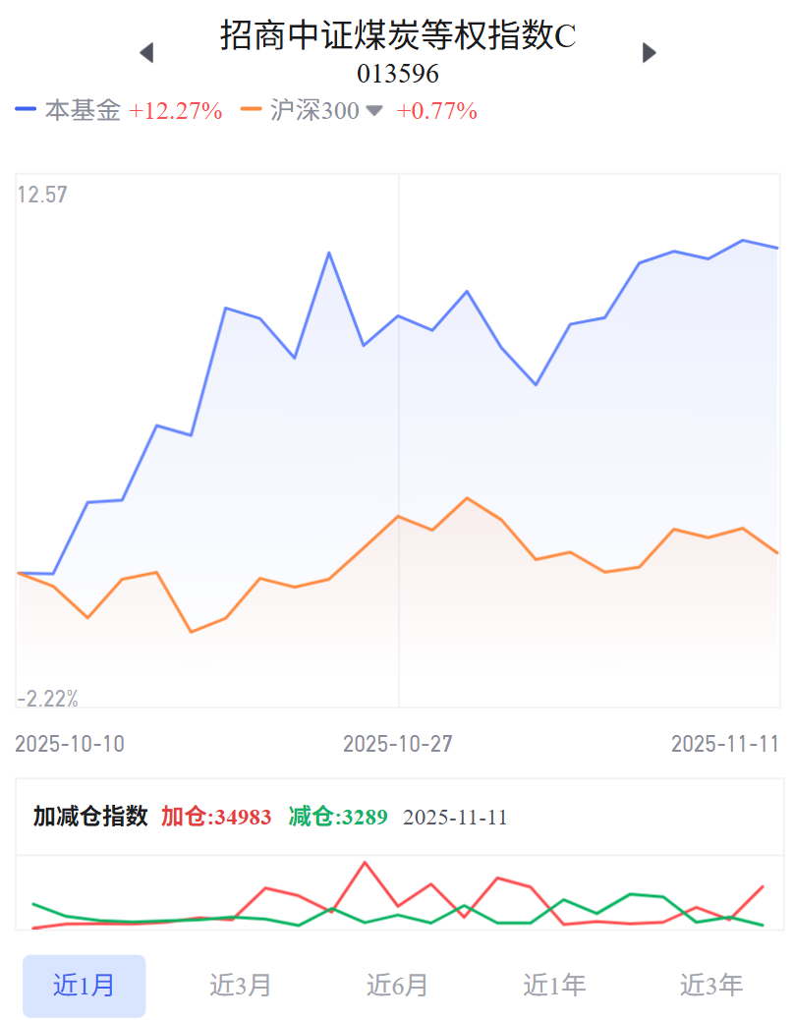Go to previous fund with left arrow
Image resolution: width=793 pixels, height=1020 pixels.
[147, 53]
